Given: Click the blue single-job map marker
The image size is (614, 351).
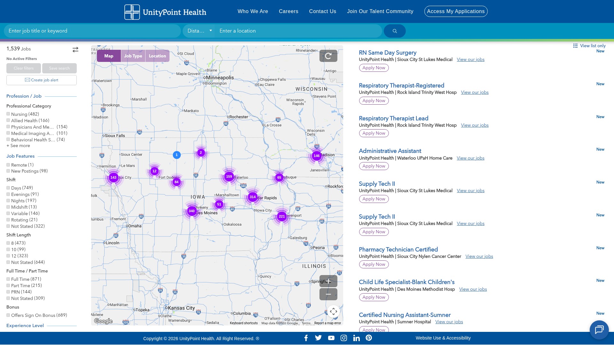Looking at the screenshot, I should (177, 155).
